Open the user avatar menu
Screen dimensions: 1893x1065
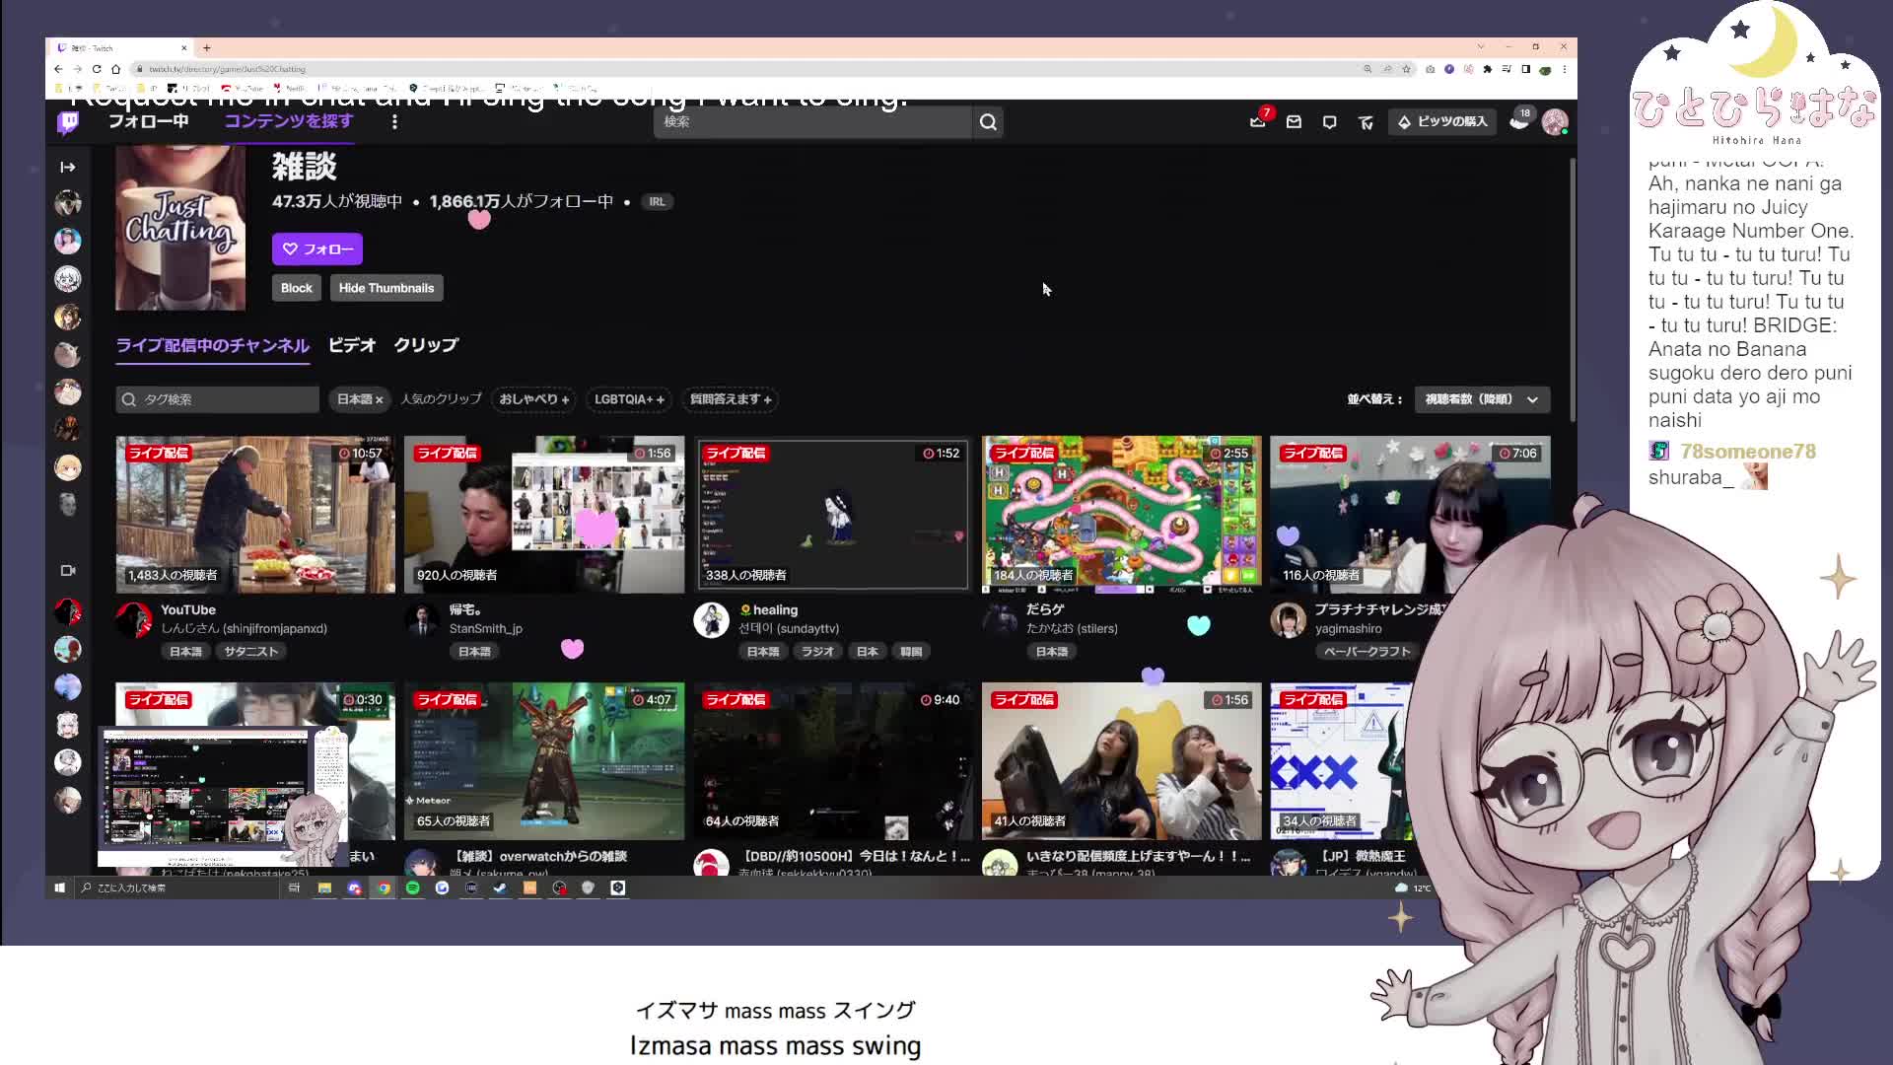pos(1555,122)
